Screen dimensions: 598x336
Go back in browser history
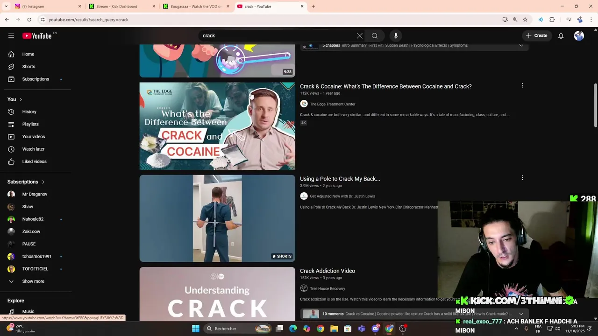tap(7, 20)
